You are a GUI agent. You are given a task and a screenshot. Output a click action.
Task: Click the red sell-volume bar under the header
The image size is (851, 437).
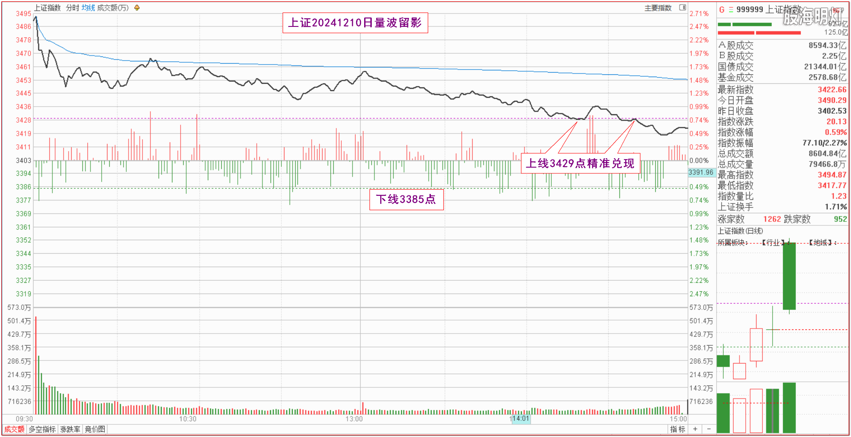(759, 33)
